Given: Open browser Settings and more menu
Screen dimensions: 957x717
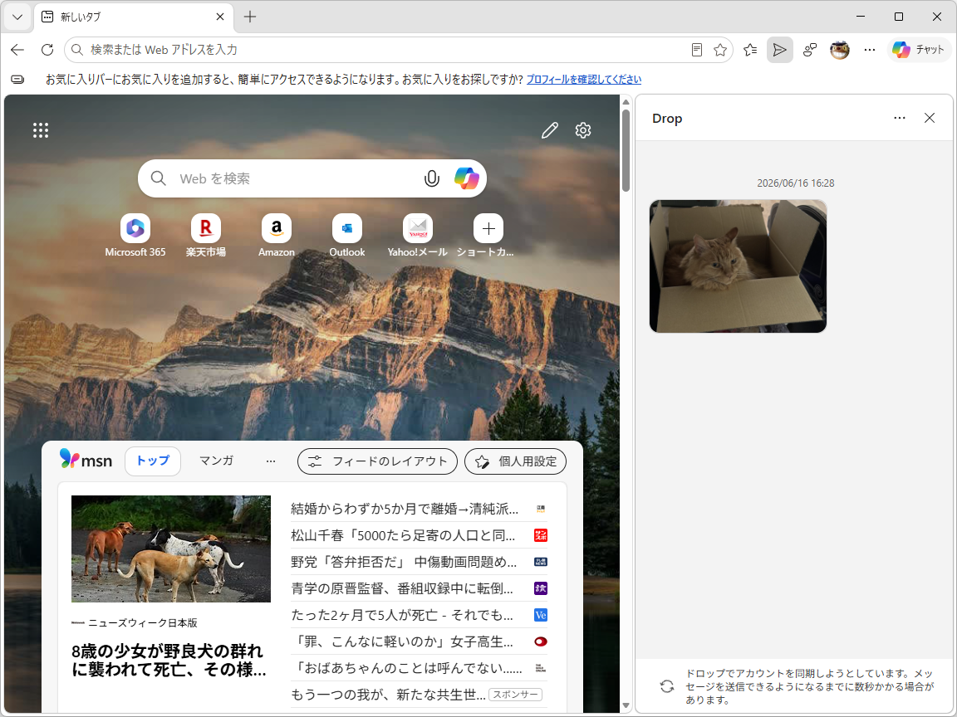Looking at the screenshot, I should click(x=870, y=50).
